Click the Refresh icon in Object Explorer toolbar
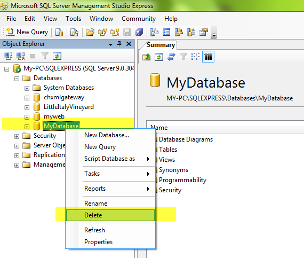 point(57,56)
